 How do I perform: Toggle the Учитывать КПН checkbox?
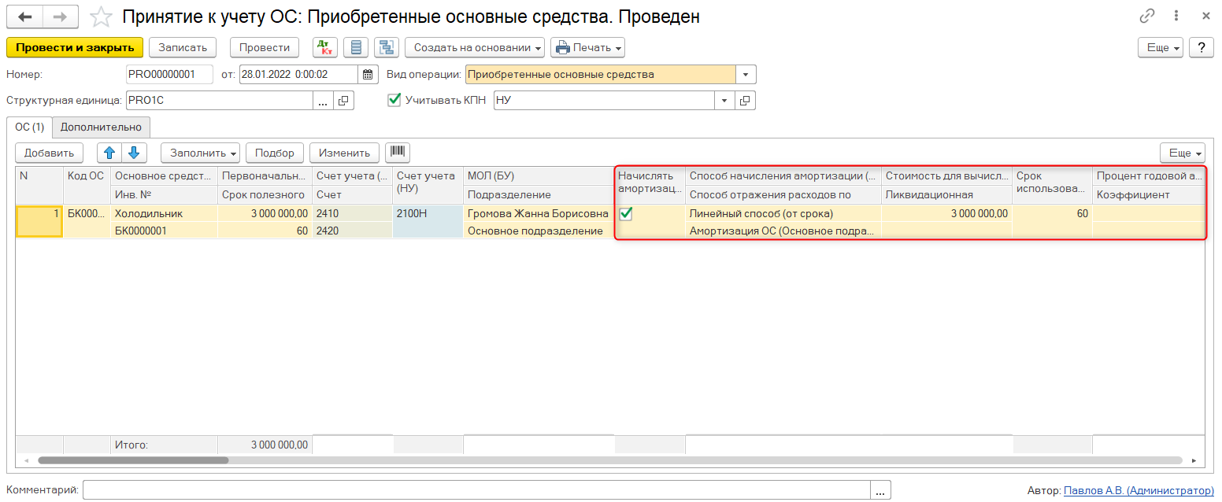394,101
